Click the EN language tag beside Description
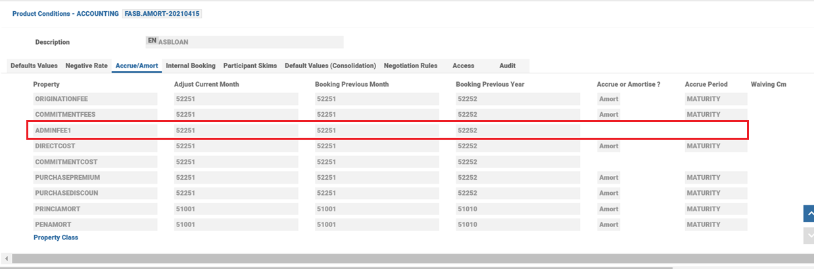This screenshot has height=269, width=814. (x=152, y=41)
